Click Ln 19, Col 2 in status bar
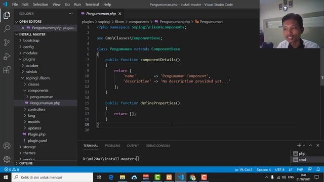Viewport: 324px width, 182px height. [x=243, y=170]
